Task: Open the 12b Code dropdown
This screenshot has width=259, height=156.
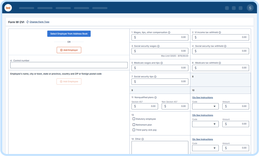Action: click(x=205, y=124)
